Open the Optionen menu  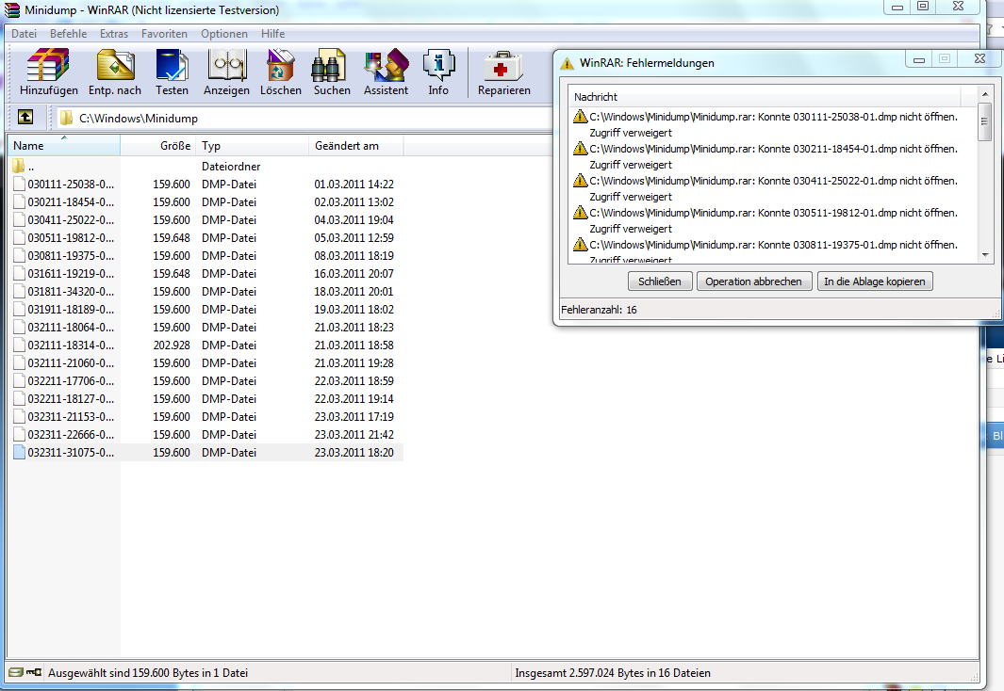click(224, 34)
